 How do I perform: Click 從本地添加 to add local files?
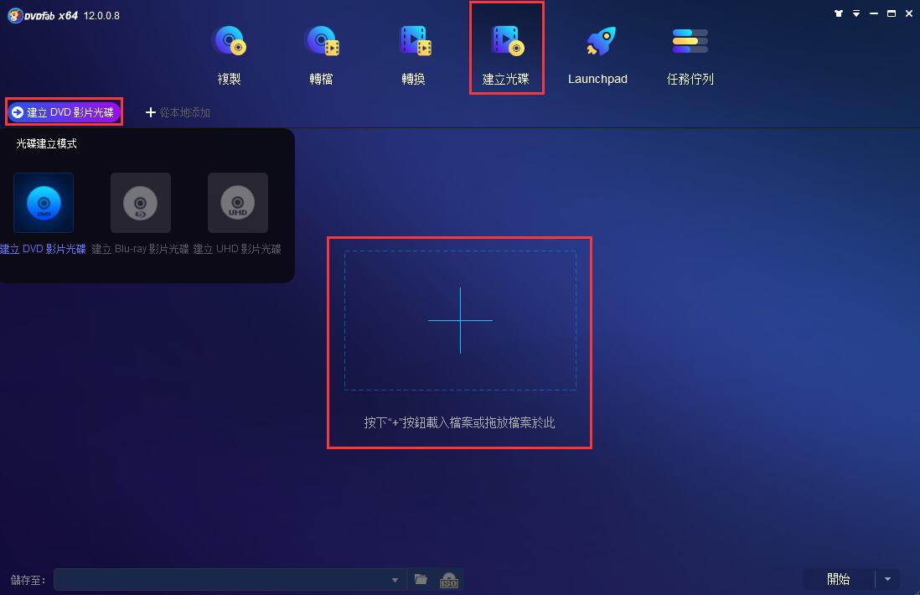(178, 112)
